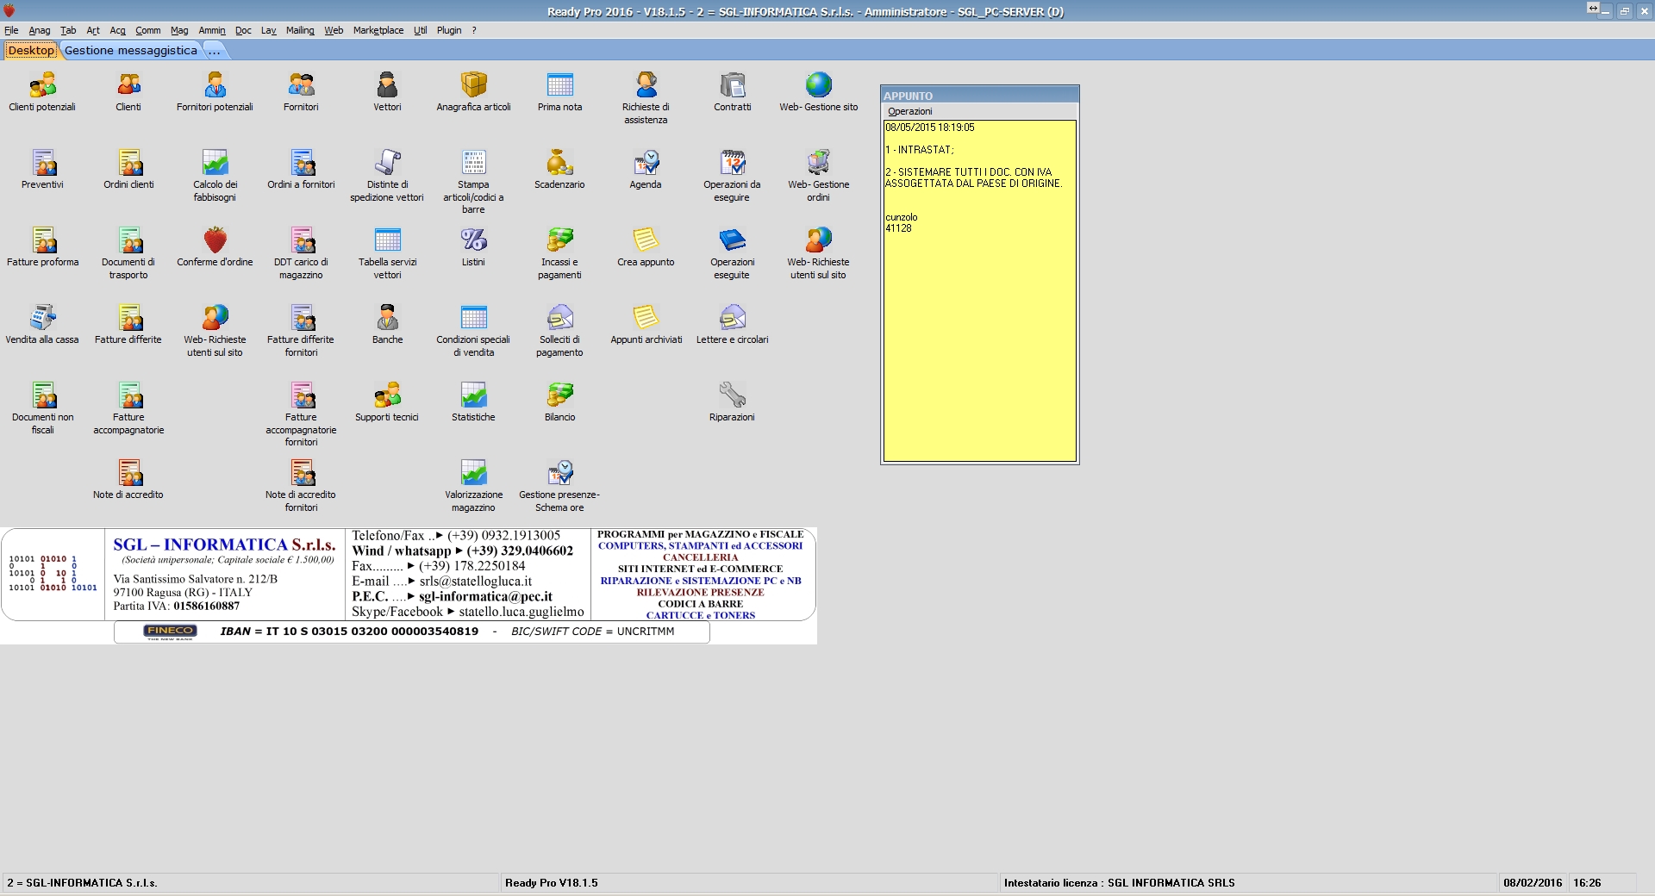Open Web-Gestione sito globe icon

pos(818,85)
